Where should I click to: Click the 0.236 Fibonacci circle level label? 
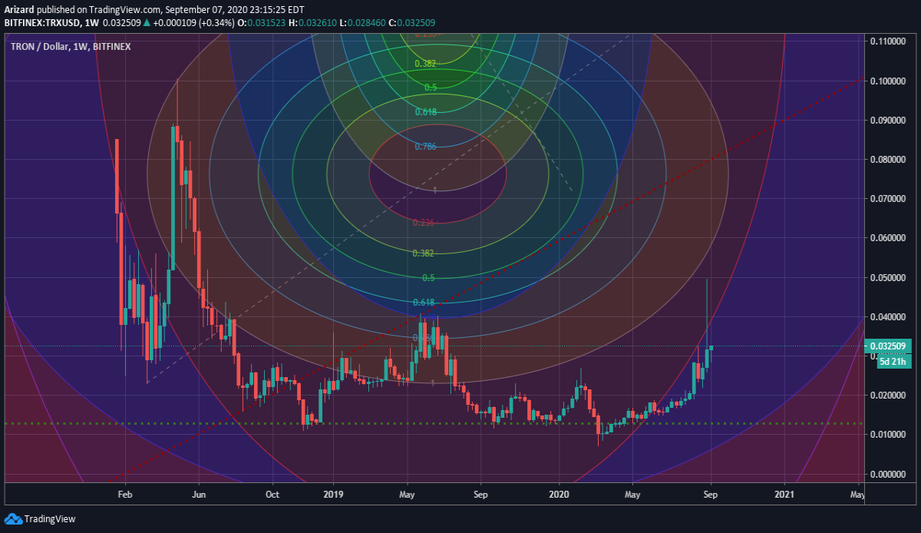(x=424, y=223)
